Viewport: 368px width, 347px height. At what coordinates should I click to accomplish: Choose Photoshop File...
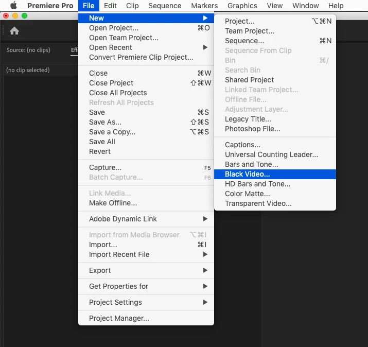click(x=275, y=129)
